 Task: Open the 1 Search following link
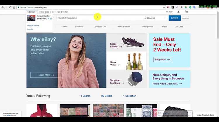(86, 96)
